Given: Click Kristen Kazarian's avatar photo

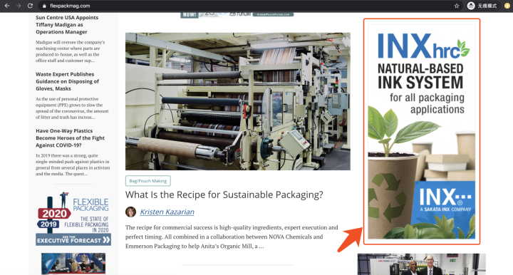Looking at the screenshot, I should point(130,212).
